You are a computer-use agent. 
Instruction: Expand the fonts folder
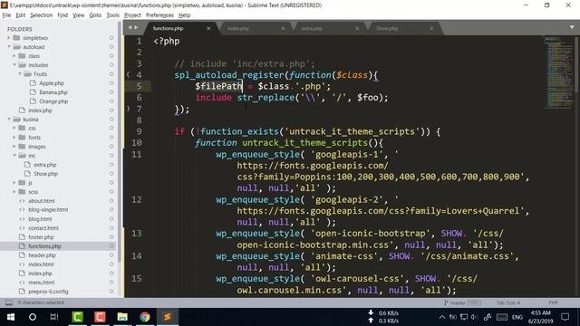(x=14, y=138)
